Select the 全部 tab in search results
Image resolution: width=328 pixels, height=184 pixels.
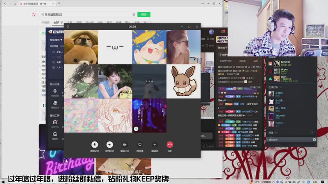click(56, 22)
